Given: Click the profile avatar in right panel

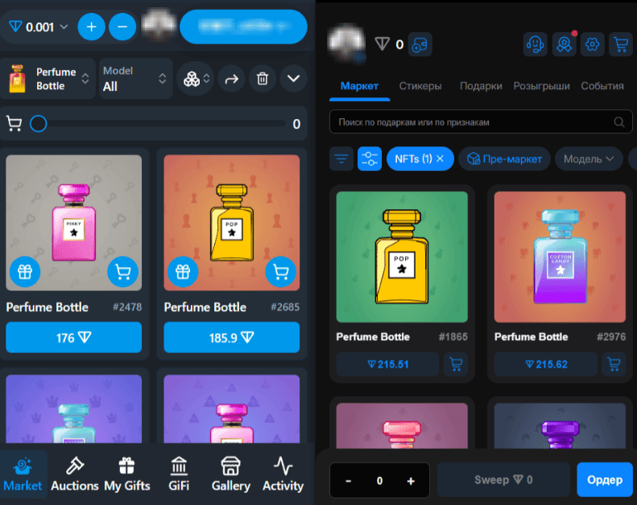Looking at the screenshot, I should pyautogui.click(x=346, y=43).
